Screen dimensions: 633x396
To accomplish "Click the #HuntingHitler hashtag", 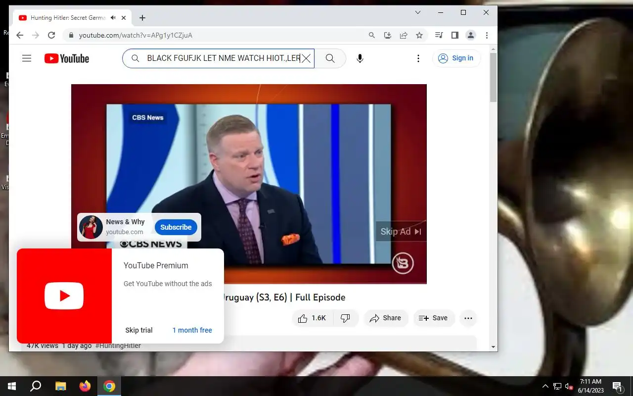I will pyautogui.click(x=118, y=346).
